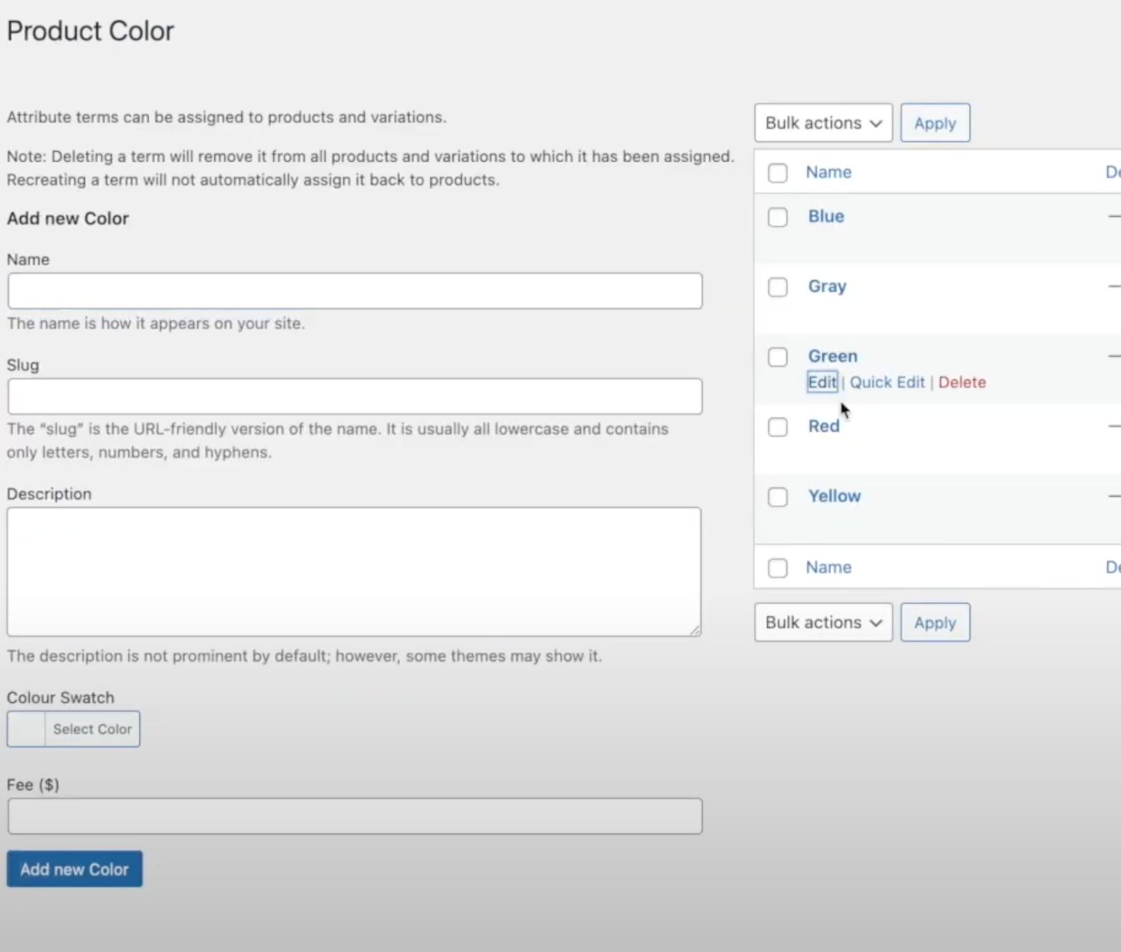1121x952 pixels.
Task: Focus the Name input field
Action: [x=355, y=291]
